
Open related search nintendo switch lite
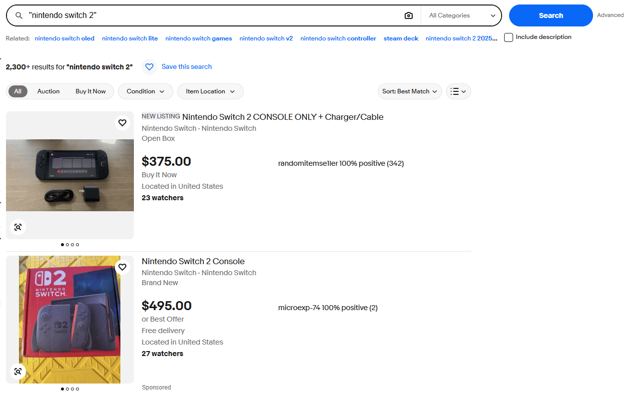tap(130, 38)
